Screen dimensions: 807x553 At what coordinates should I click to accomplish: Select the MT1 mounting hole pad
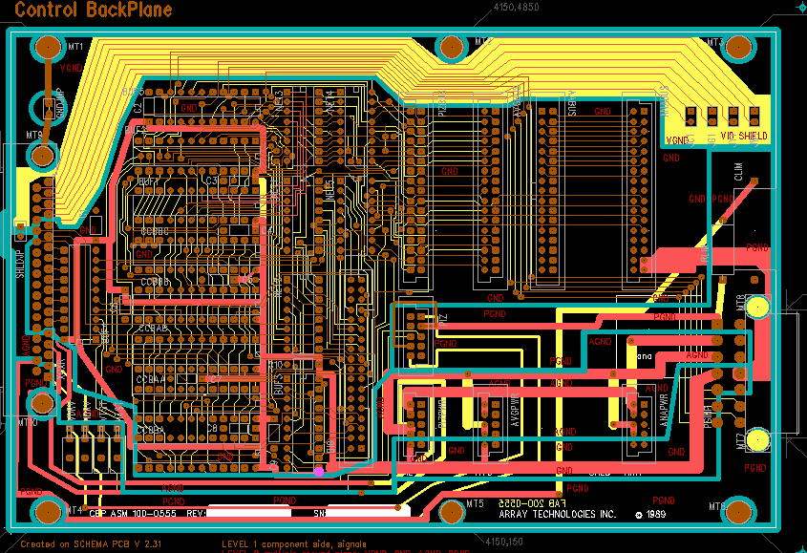48,47
